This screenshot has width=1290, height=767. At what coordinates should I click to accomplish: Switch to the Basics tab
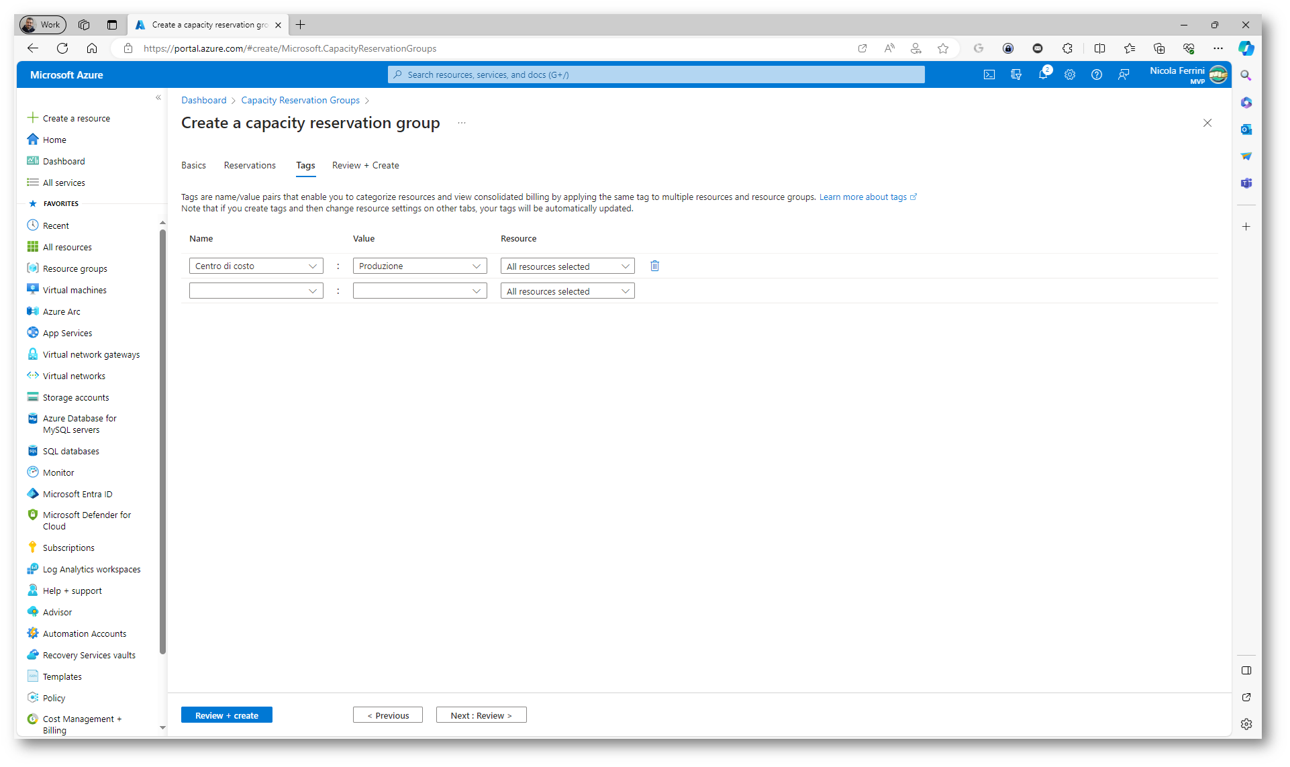[x=193, y=165]
